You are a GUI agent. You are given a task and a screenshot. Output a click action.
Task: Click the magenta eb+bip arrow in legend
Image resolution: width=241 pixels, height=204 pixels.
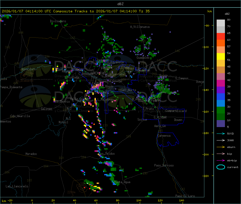(221, 161)
